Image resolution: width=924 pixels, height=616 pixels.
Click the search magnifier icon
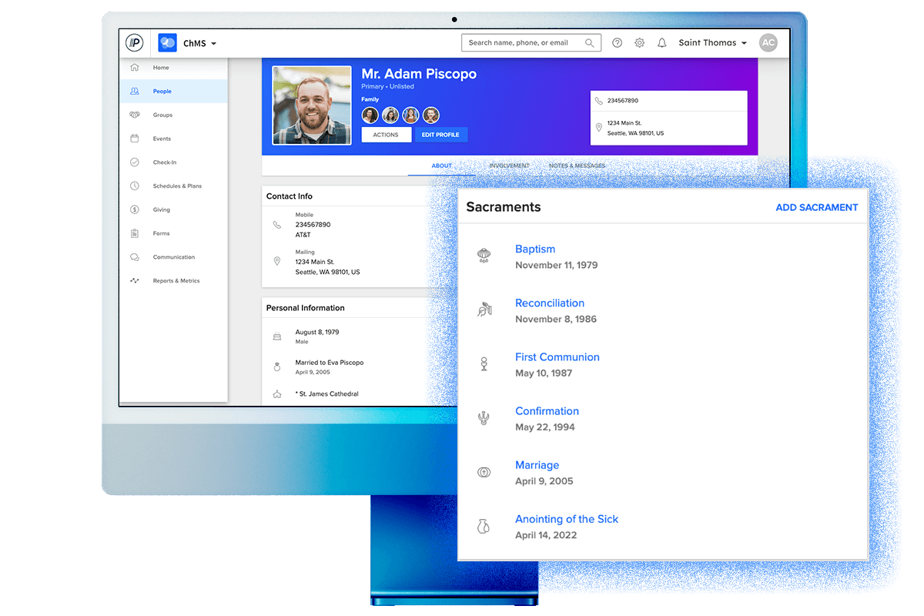pos(590,43)
